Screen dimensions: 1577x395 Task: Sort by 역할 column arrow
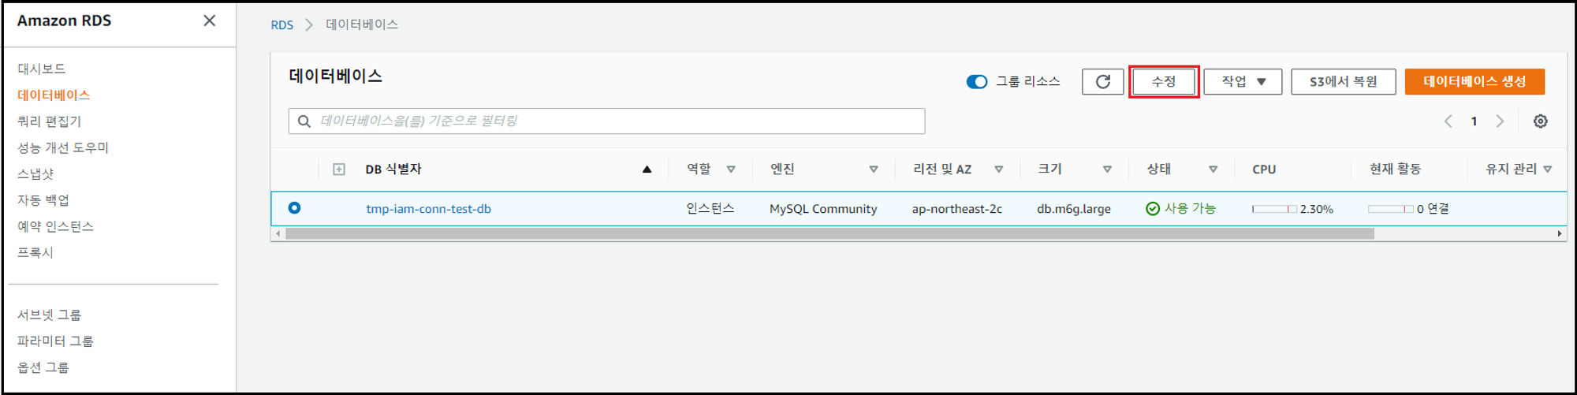pos(731,170)
